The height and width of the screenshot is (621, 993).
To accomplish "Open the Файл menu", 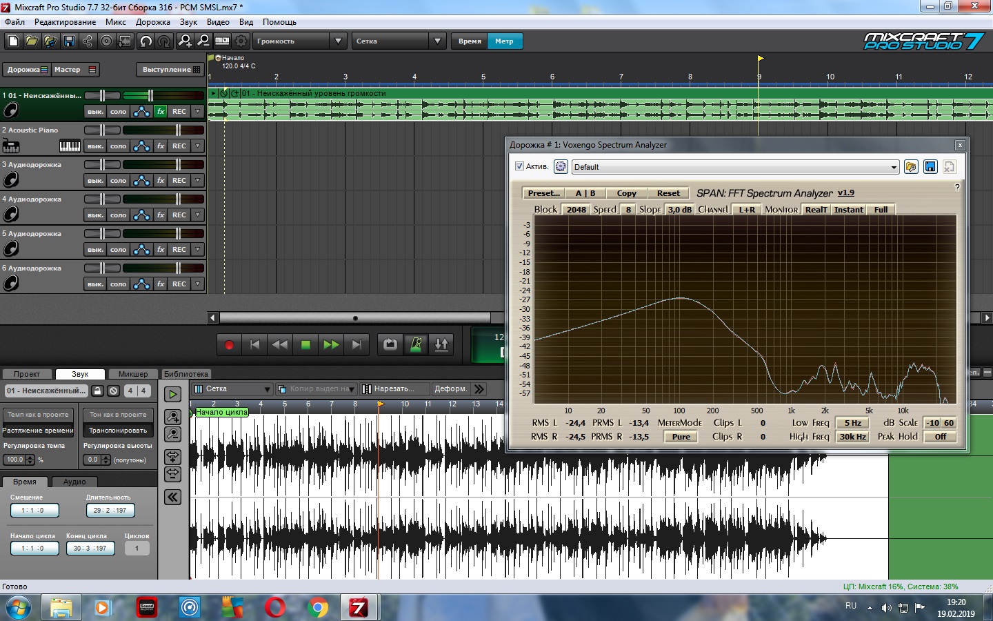I will click(14, 22).
